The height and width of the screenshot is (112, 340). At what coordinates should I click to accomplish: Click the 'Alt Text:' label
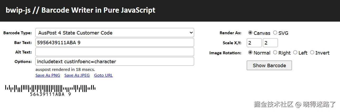(24, 52)
